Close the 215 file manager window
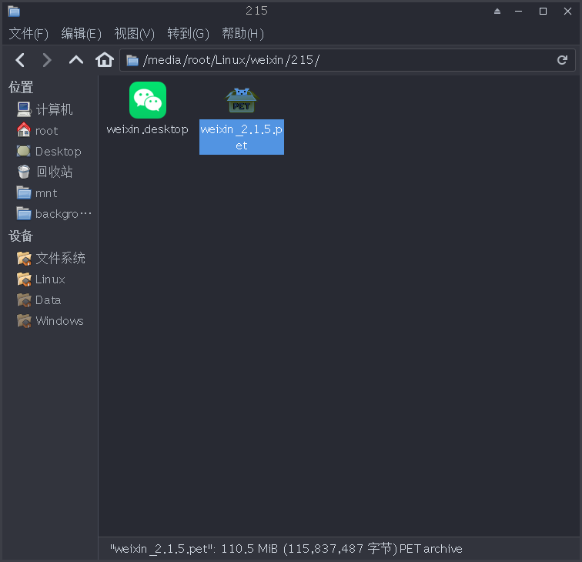This screenshot has width=582, height=562. (x=567, y=12)
